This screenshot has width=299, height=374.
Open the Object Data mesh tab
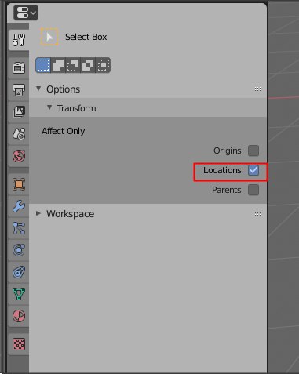click(19, 294)
